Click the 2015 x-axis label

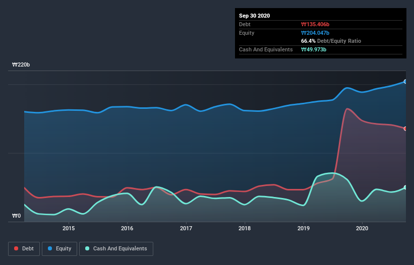pos(69,228)
